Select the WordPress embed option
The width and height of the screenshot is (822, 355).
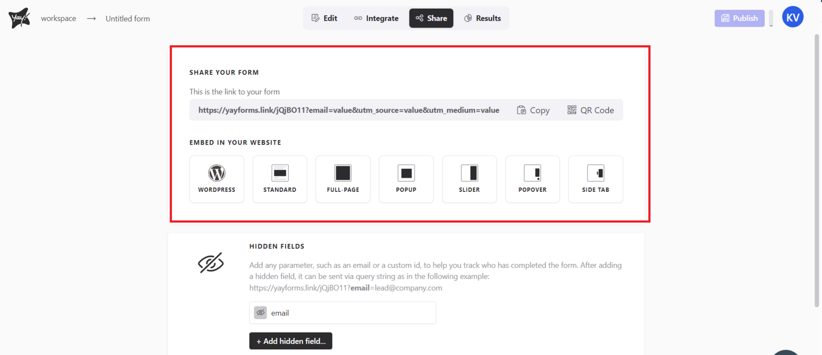point(217,179)
